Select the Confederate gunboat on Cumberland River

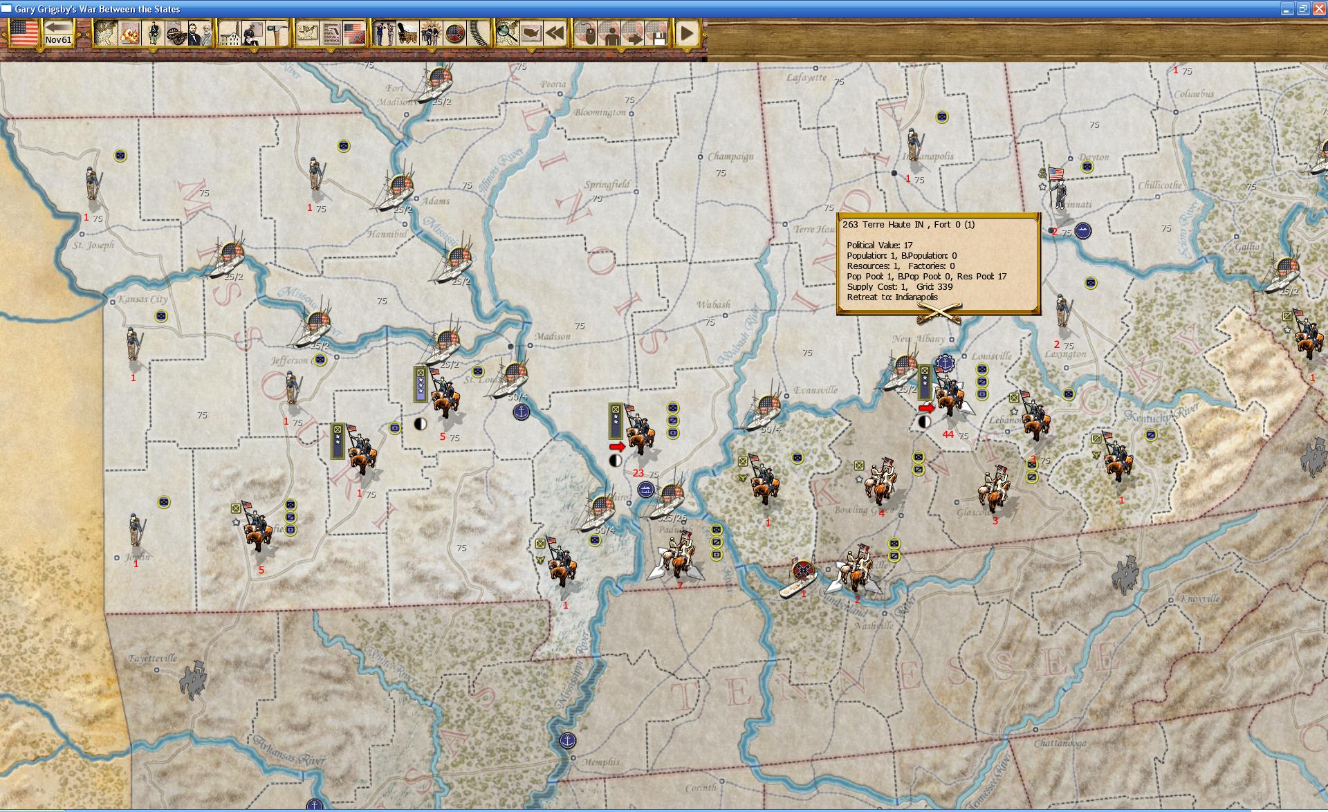point(801,578)
